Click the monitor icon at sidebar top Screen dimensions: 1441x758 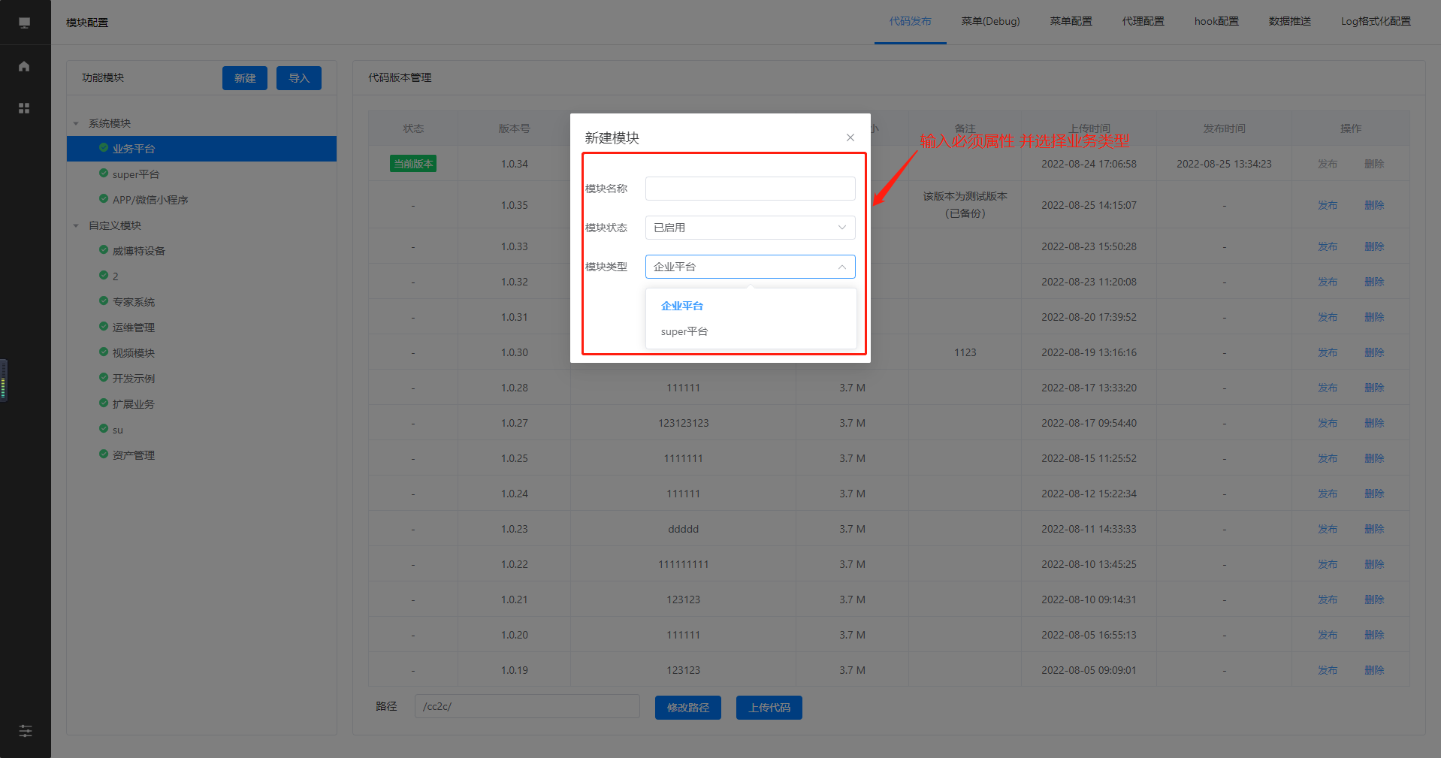coord(24,23)
